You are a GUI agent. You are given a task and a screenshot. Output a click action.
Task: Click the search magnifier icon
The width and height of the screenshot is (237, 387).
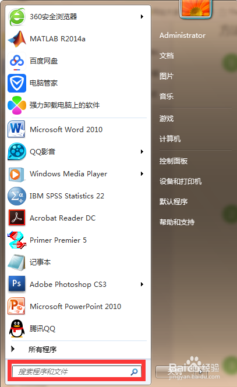pos(134,371)
